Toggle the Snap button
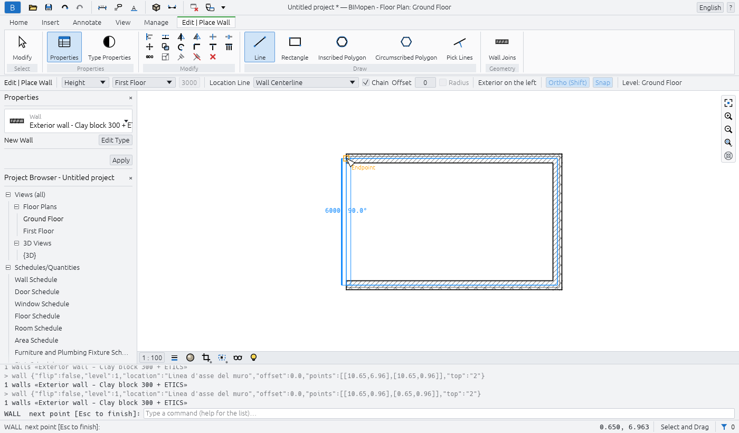Viewport: 739px width, 433px height. pyautogui.click(x=603, y=82)
